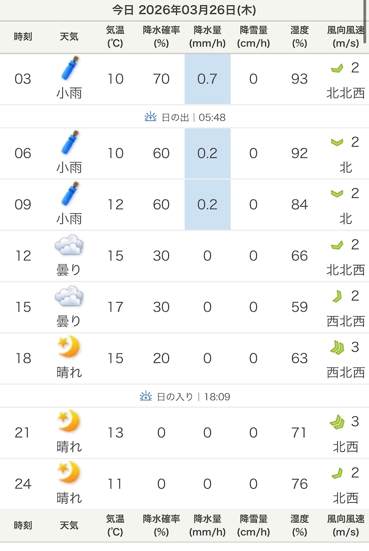Select the 降水量 column header at top
369x551 pixels.
(x=207, y=37)
